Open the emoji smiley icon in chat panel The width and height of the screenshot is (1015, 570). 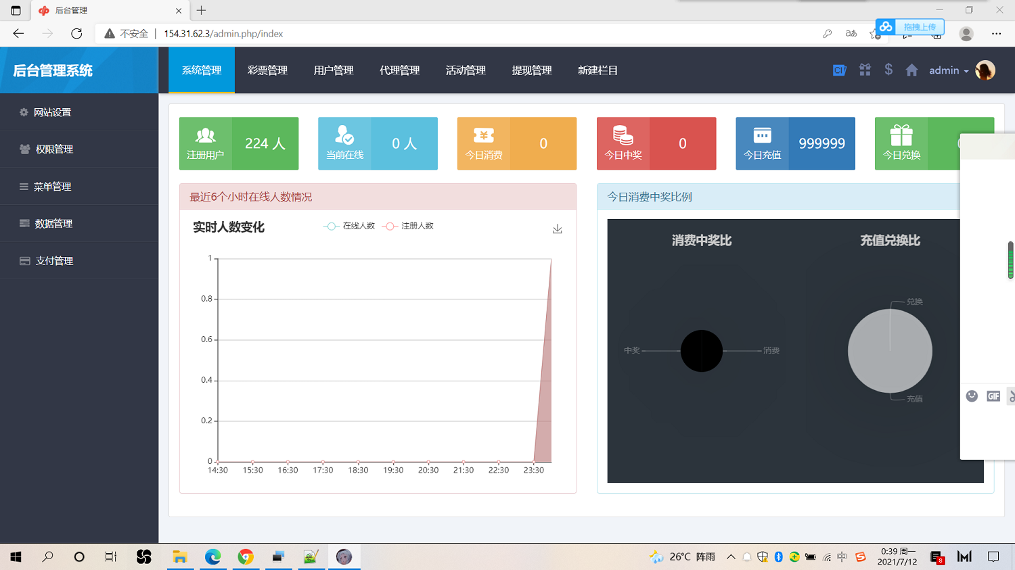pyautogui.click(x=972, y=396)
